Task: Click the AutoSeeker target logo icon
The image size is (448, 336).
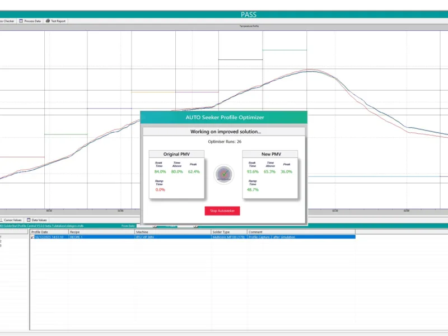Action: coord(223,174)
